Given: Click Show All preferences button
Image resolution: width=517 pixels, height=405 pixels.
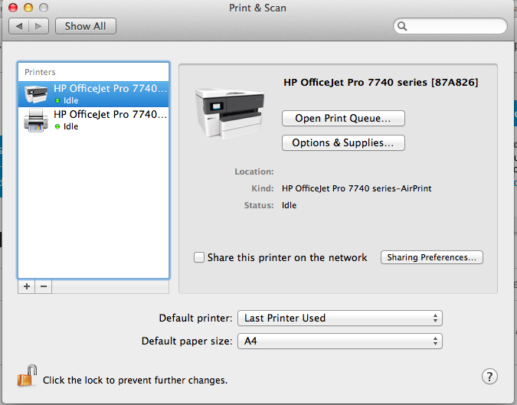Looking at the screenshot, I should (x=85, y=26).
